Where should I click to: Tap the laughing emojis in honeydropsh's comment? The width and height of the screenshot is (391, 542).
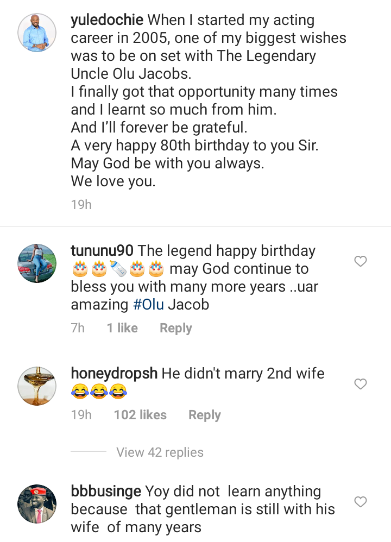pyautogui.click(x=99, y=392)
